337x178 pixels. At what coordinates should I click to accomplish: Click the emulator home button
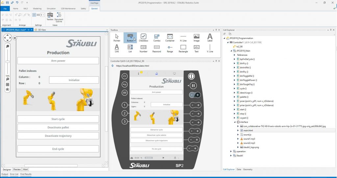124,76
